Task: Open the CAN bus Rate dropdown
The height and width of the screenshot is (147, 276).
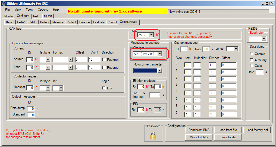Action: click(x=152, y=35)
